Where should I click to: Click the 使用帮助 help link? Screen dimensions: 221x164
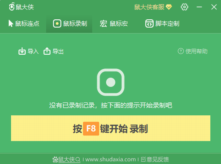pyautogui.click(x=196, y=51)
